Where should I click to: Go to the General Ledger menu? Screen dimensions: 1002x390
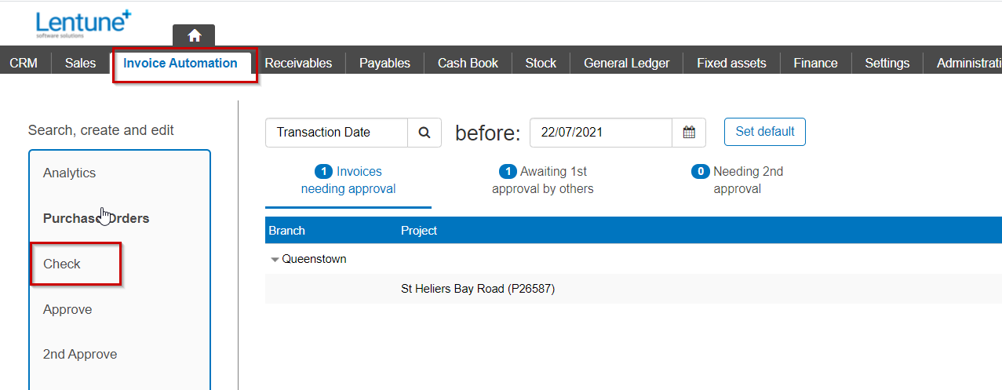[626, 64]
